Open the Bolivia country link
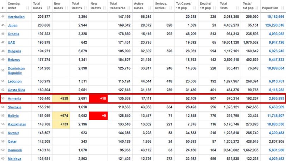This screenshot has height=161, width=286. tap(13, 116)
